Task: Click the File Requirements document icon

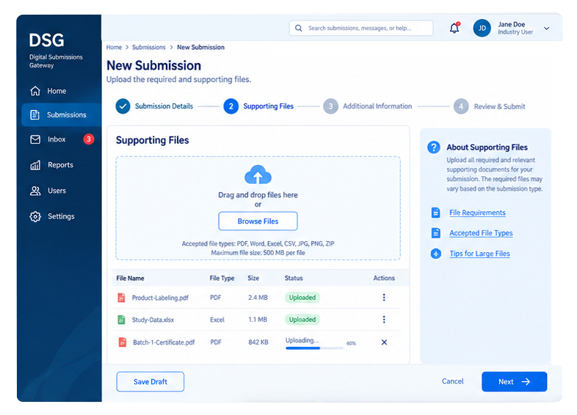Action: pos(436,213)
